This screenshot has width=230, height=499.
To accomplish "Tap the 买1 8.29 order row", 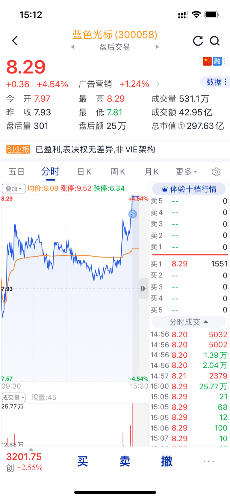I will coord(189,264).
